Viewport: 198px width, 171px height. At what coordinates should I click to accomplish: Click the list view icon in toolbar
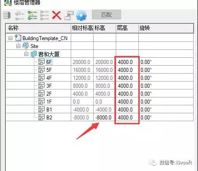[x=7, y=15]
